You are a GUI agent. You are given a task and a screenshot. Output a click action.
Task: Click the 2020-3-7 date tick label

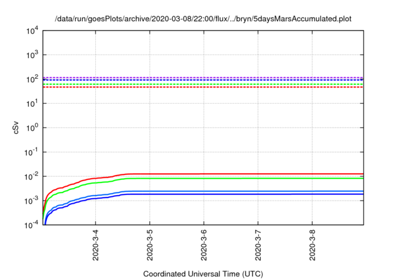pos(258,245)
